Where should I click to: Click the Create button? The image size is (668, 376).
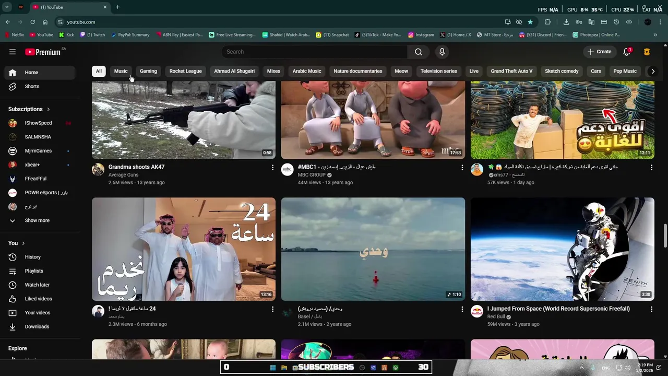point(599,52)
